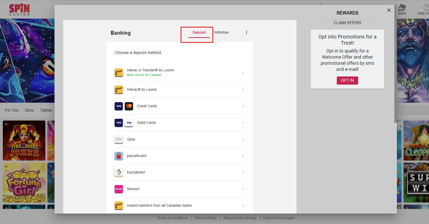
Task: Expand the Interac by Loonio row chevron
Action: pyautogui.click(x=243, y=90)
